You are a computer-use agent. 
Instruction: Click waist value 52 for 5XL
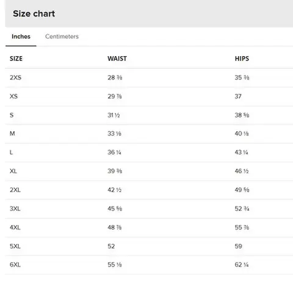[111, 246]
